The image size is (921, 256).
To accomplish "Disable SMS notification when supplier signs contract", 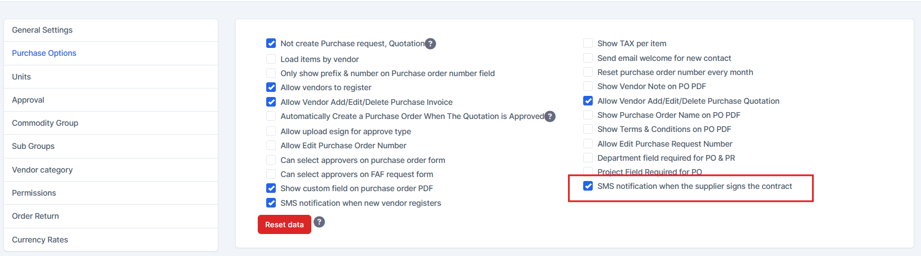I will 588,186.
